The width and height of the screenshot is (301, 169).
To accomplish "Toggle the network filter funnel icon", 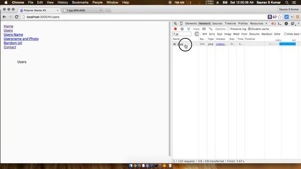I will pyautogui.click(x=189, y=29).
